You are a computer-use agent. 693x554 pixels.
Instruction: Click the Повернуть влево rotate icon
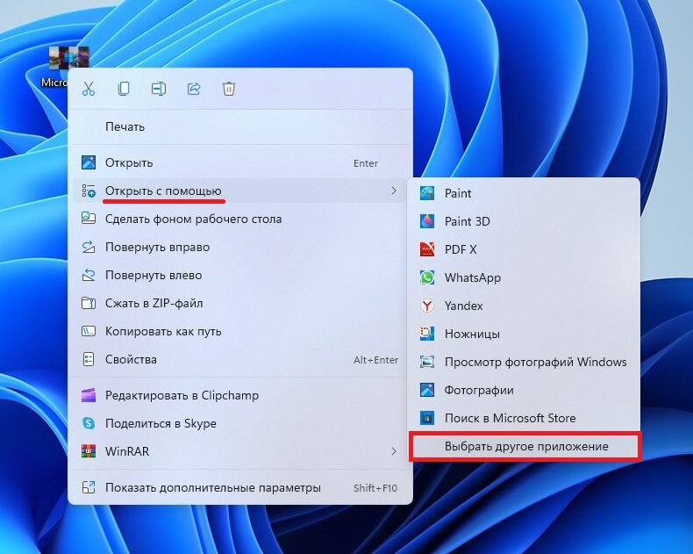click(x=89, y=275)
